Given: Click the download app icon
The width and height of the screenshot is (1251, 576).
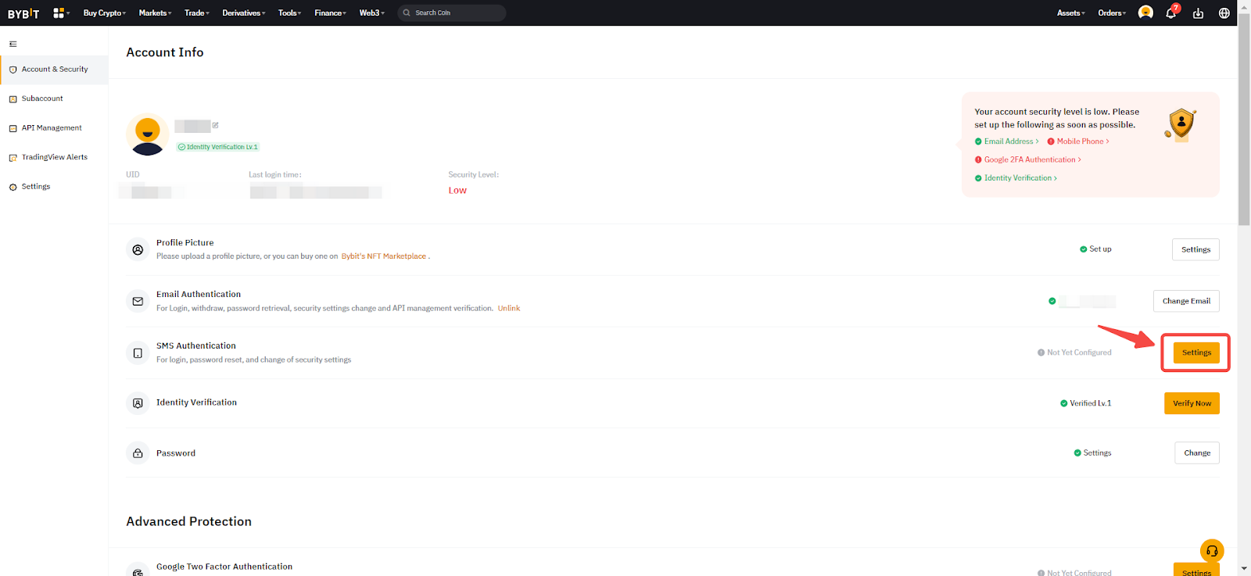Looking at the screenshot, I should pos(1198,13).
